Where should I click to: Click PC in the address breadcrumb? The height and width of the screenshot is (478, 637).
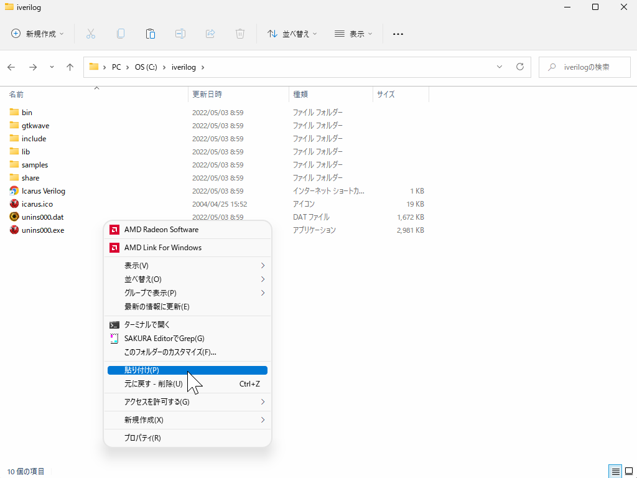point(116,67)
